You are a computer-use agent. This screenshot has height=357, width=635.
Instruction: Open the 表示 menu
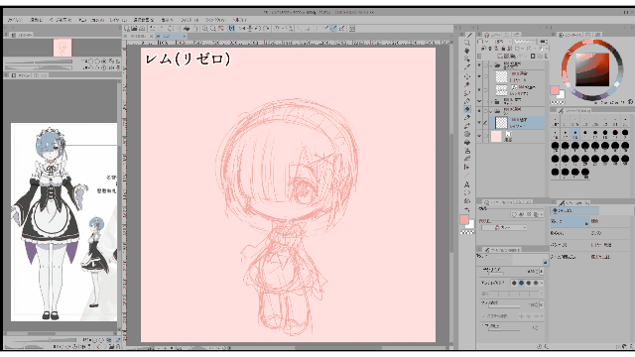[167, 20]
